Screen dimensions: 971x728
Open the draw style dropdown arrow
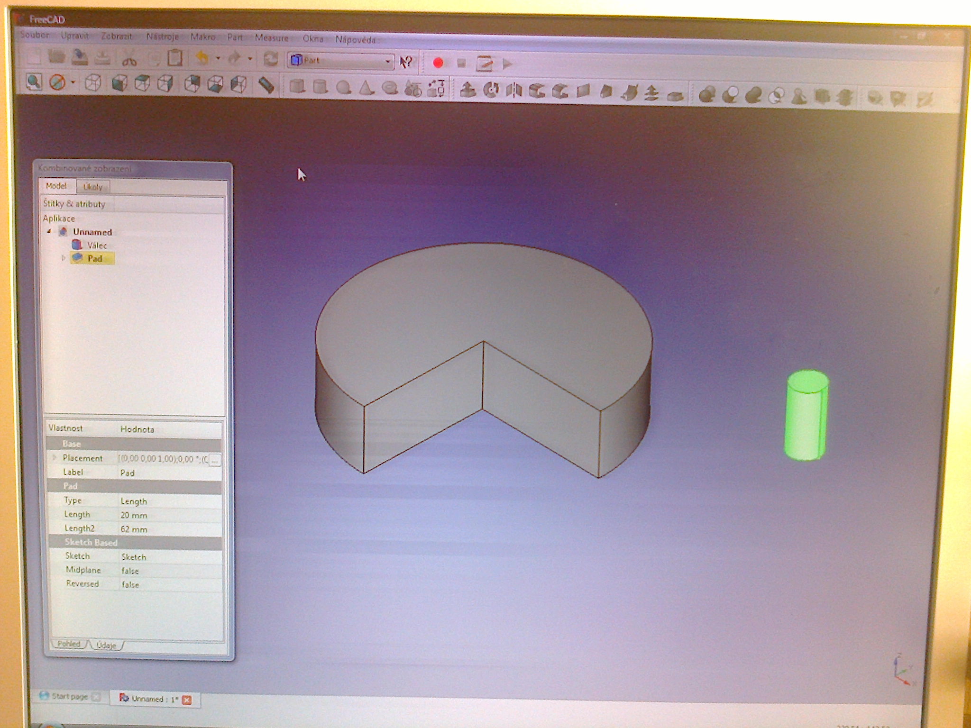[x=73, y=82]
